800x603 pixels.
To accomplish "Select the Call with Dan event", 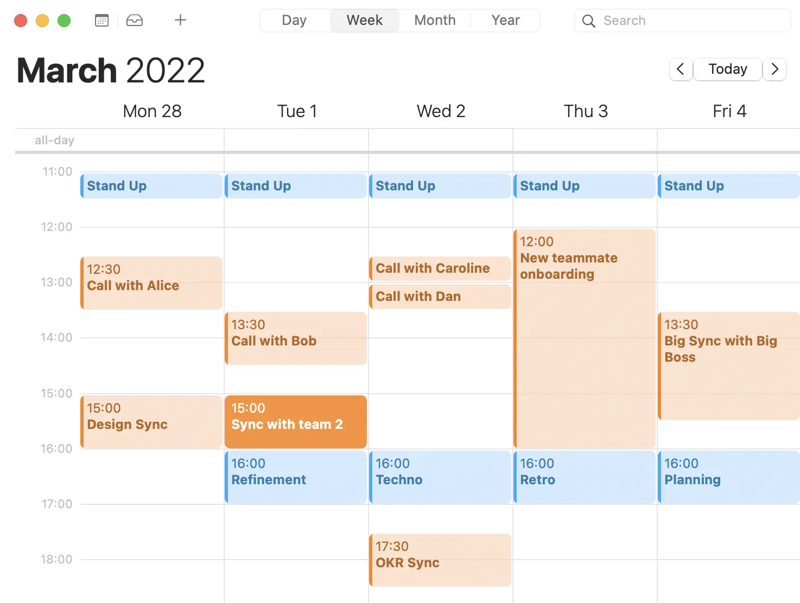I will [x=440, y=297].
